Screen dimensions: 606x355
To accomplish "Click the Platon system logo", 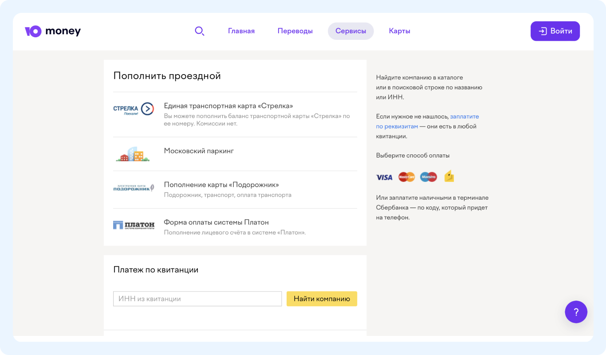I will click(134, 225).
